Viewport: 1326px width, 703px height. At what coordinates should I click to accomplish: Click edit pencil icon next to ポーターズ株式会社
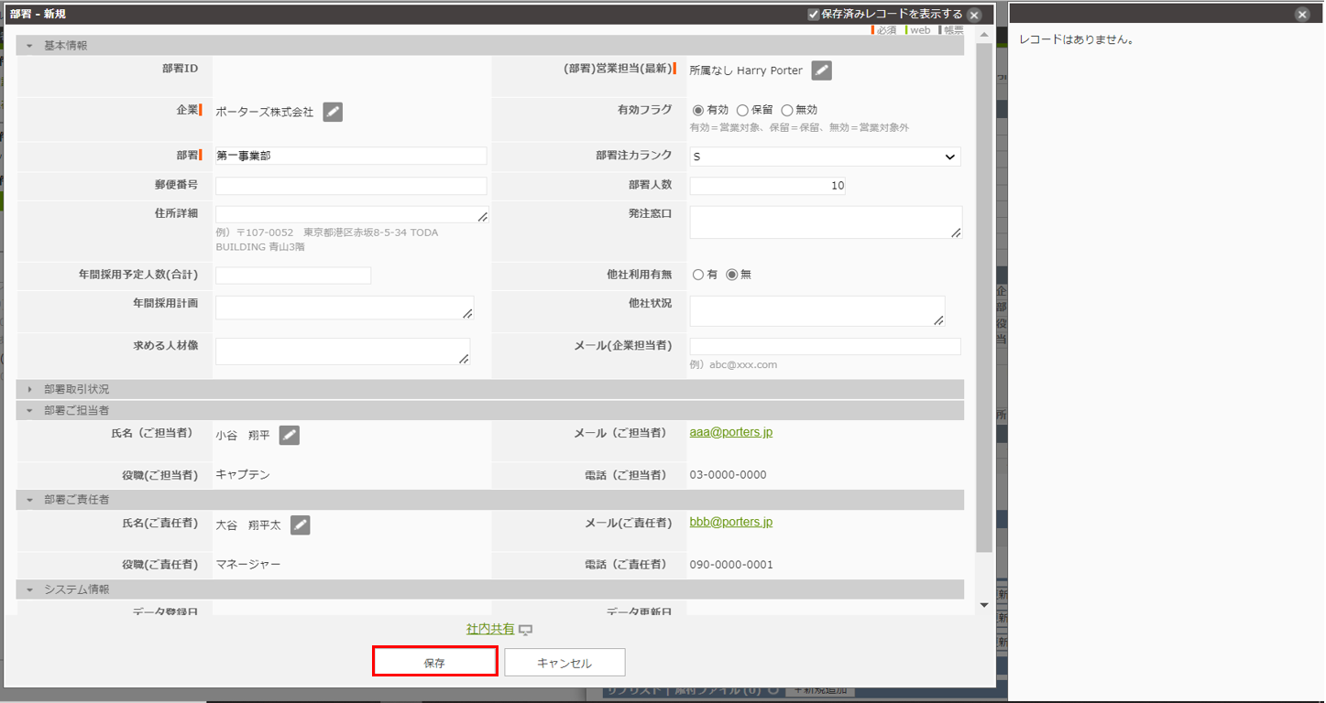[333, 112]
